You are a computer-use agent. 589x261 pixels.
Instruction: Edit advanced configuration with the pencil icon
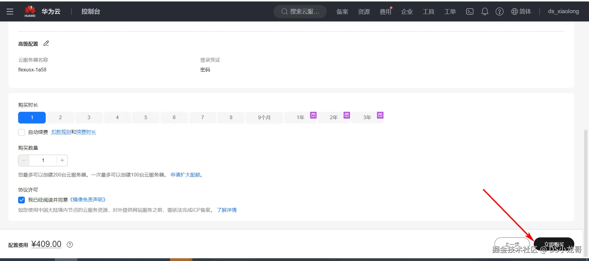click(46, 43)
